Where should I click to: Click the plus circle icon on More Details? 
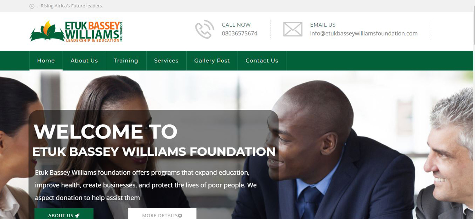pyautogui.click(x=180, y=215)
